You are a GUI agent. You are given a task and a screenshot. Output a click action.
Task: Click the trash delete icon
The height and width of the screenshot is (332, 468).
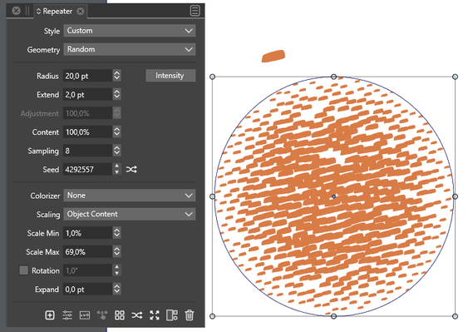pyautogui.click(x=190, y=315)
